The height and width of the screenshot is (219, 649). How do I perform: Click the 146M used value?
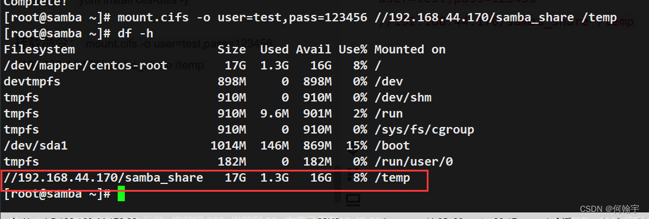coord(275,146)
